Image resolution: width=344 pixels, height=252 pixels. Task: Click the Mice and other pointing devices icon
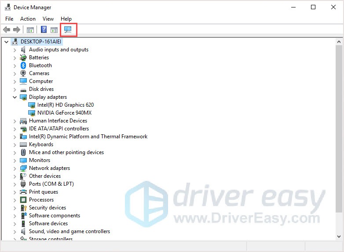(23, 152)
